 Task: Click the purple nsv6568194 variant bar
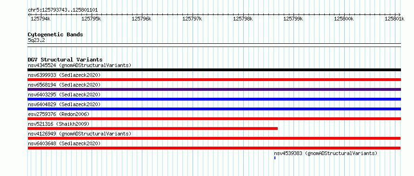214,89
